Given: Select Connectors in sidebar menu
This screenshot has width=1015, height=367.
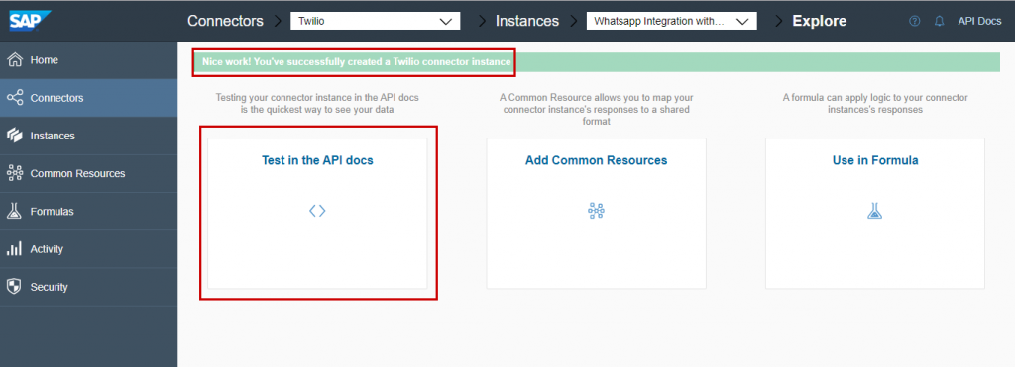Looking at the screenshot, I should point(88,98).
